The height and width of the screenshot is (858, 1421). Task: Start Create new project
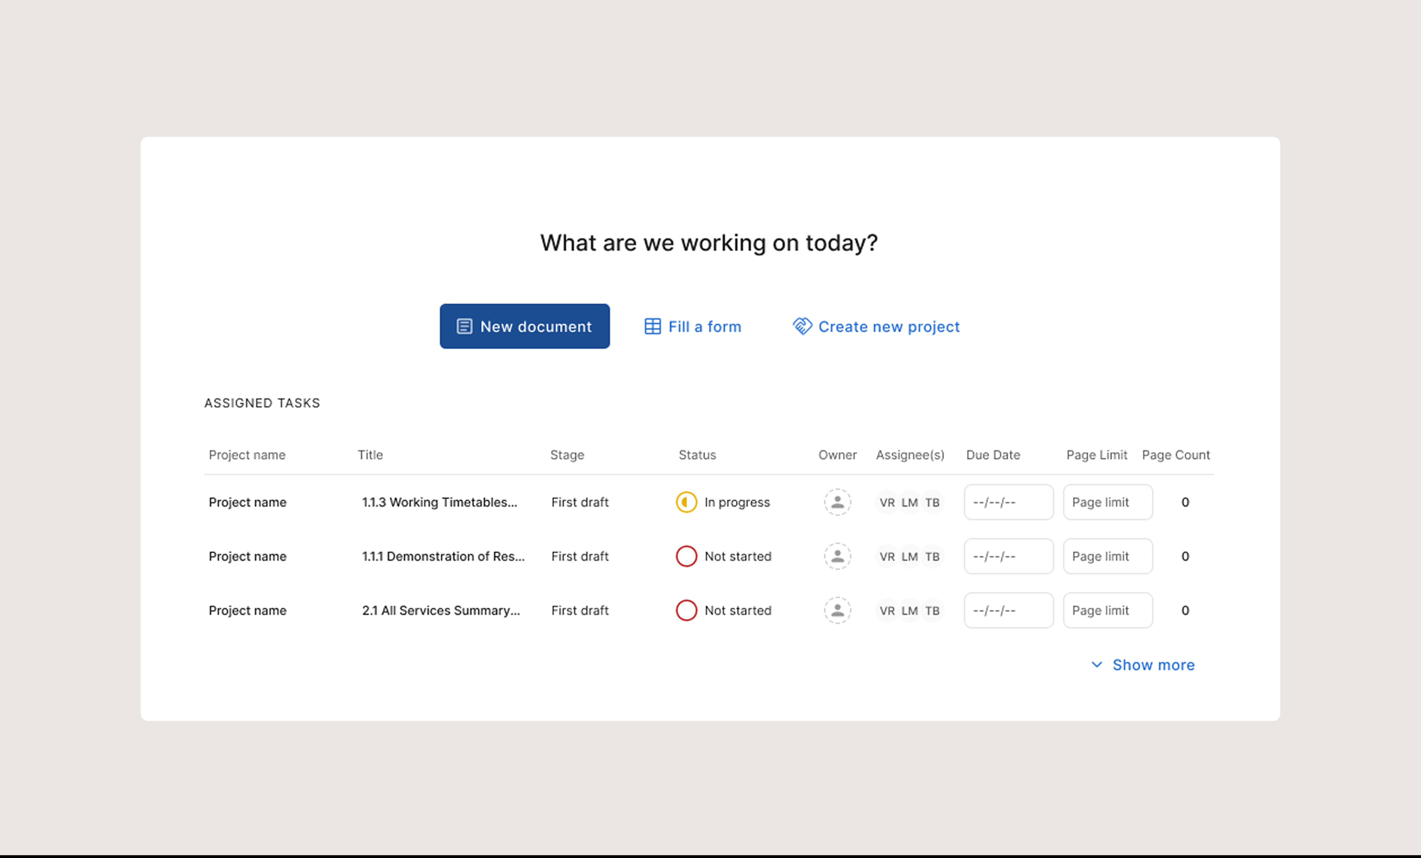(876, 327)
